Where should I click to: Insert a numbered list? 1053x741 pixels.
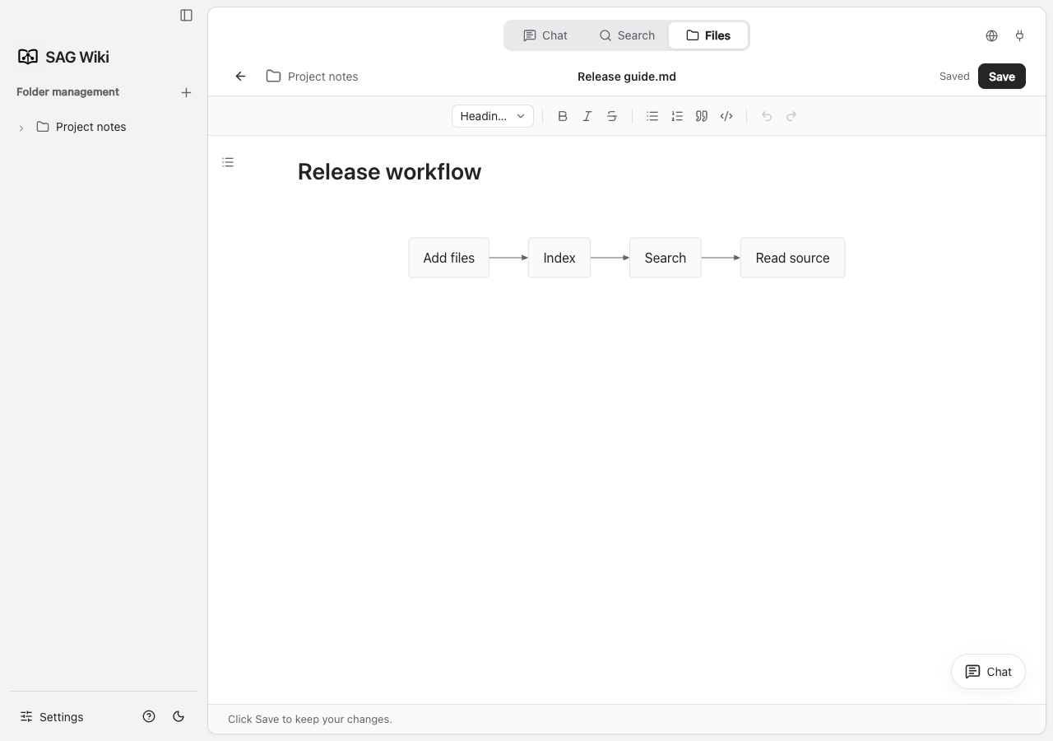(677, 116)
